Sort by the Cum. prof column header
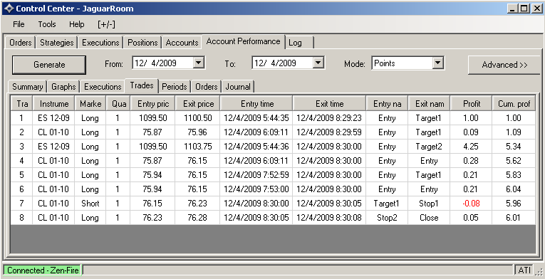The width and height of the screenshot is (545, 279). click(x=514, y=103)
